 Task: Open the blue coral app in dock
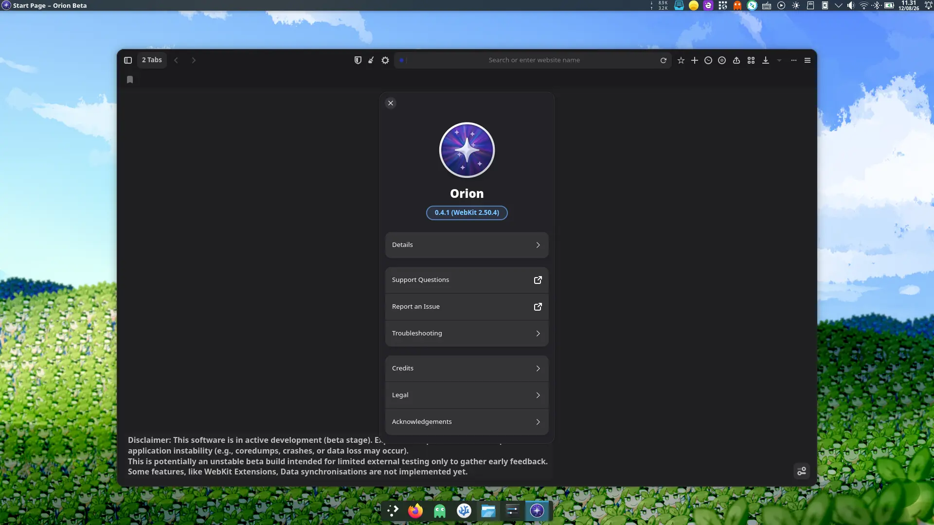(x=464, y=511)
